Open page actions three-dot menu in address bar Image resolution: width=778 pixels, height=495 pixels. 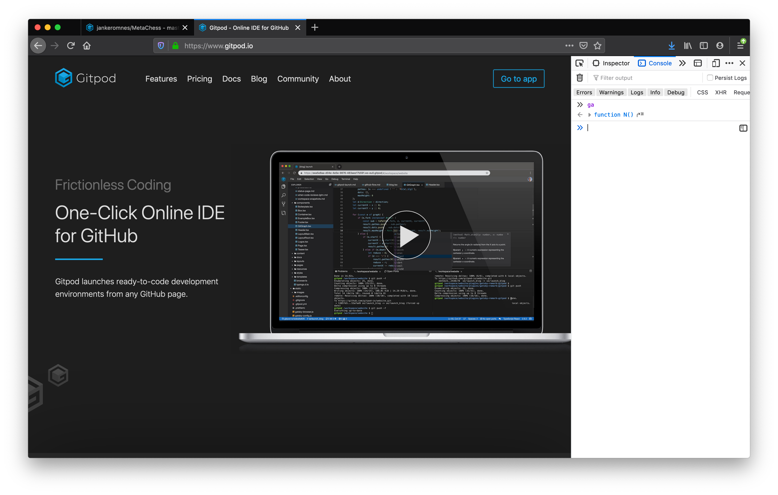pyautogui.click(x=569, y=46)
